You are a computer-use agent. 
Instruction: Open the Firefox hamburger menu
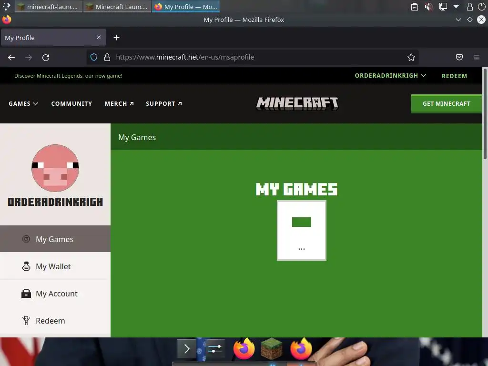[x=477, y=57]
